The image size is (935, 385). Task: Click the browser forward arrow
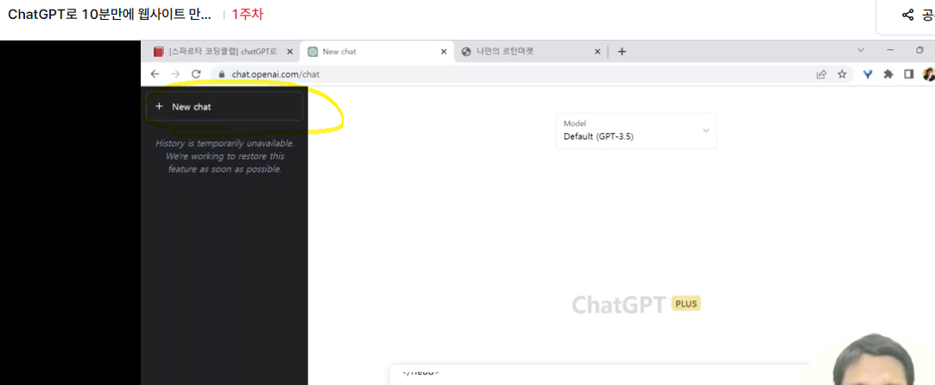(175, 74)
